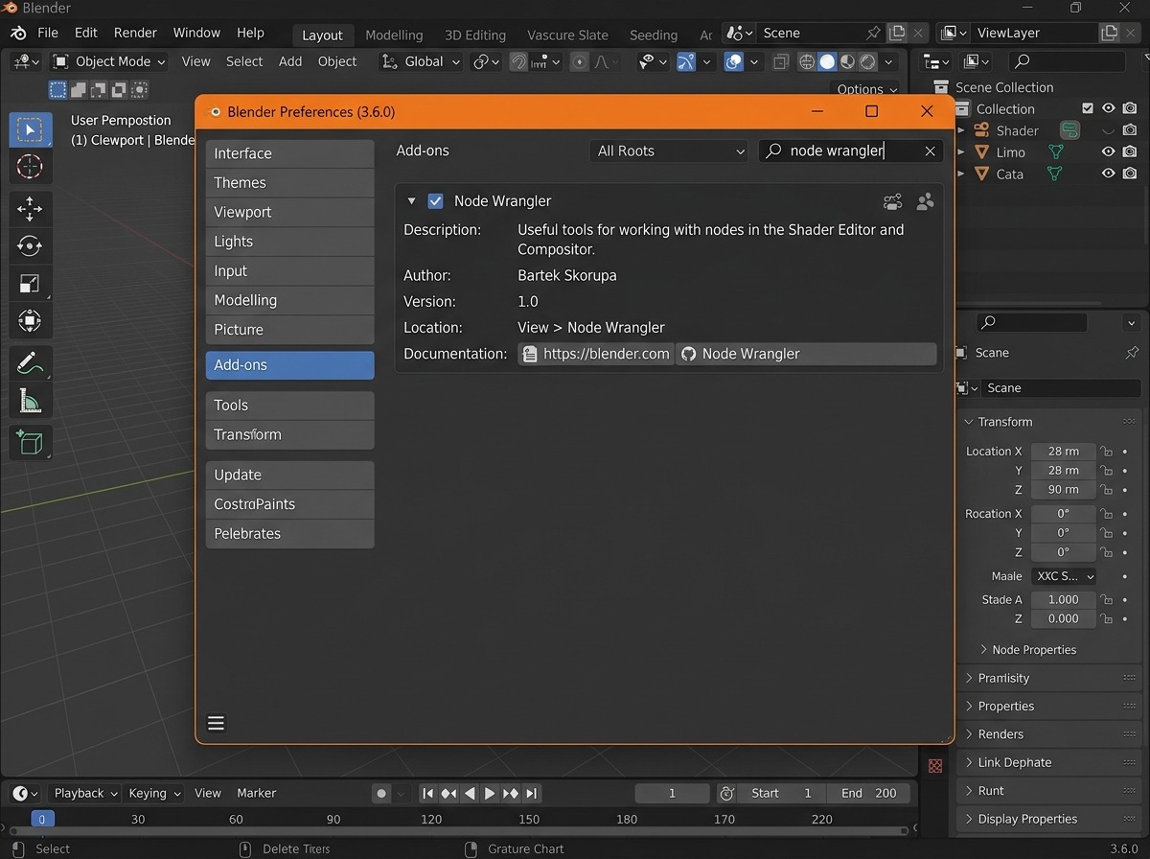The height and width of the screenshot is (859, 1150).
Task: Expand the Node Properties subpanel
Action: tap(983, 650)
